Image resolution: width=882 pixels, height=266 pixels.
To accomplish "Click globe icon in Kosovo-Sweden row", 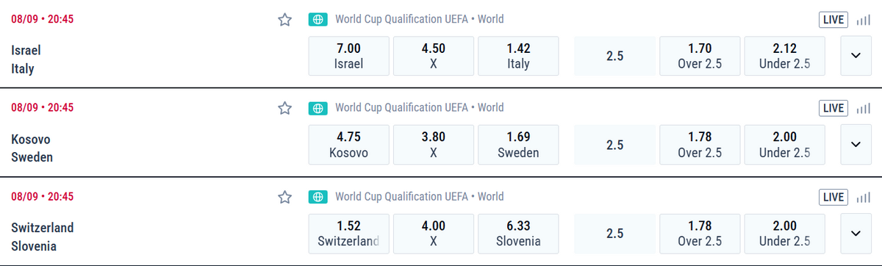I will (x=318, y=108).
